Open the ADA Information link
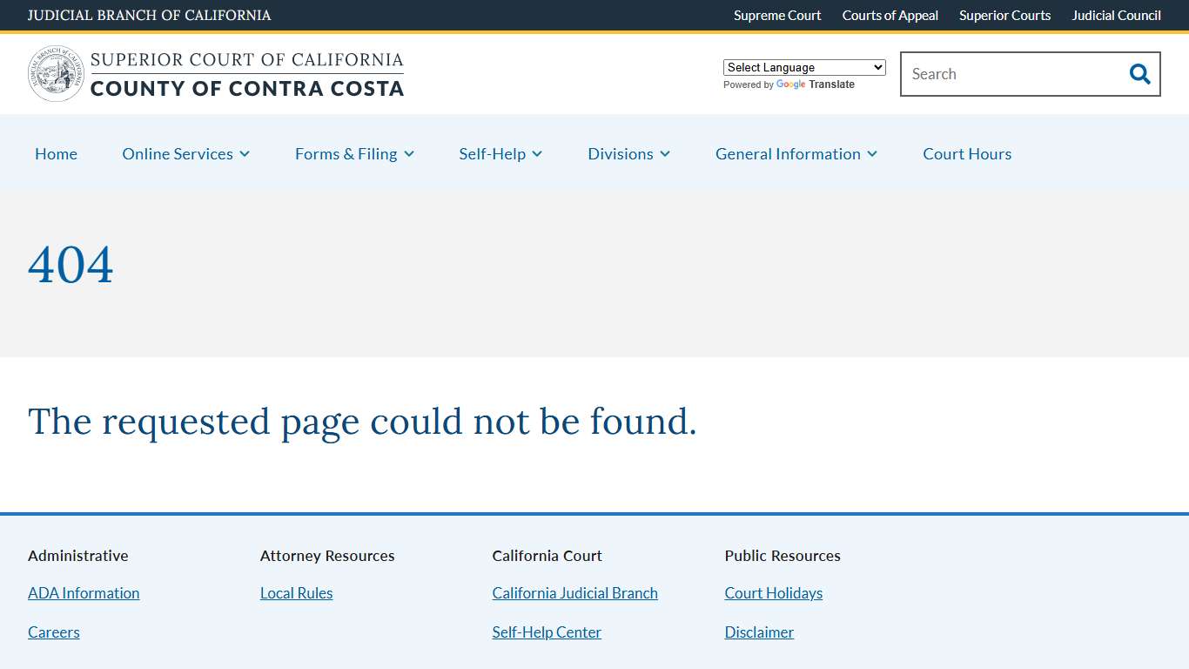Viewport: 1189px width, 669px height. (x=84, y=592)
